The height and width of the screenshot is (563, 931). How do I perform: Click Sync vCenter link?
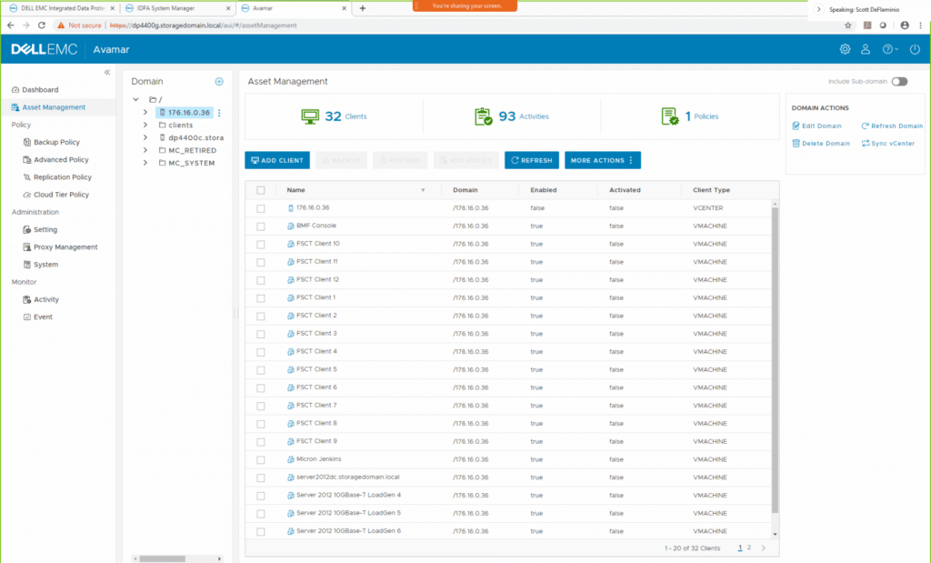click(887, 143)
